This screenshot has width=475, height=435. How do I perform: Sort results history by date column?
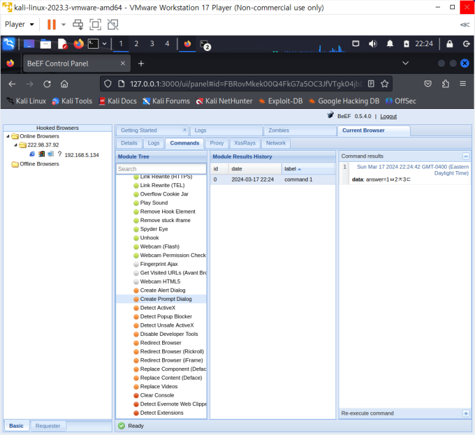click(255, 169)
